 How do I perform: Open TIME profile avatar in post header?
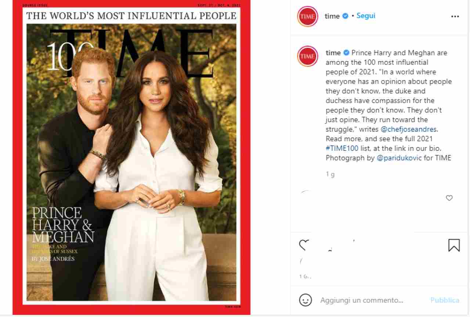pyautogui.click(x=307, y=17)
